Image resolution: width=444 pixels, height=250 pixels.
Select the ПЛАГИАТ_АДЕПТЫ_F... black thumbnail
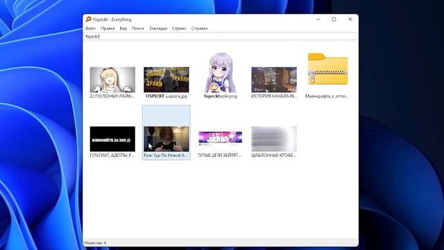112,139
